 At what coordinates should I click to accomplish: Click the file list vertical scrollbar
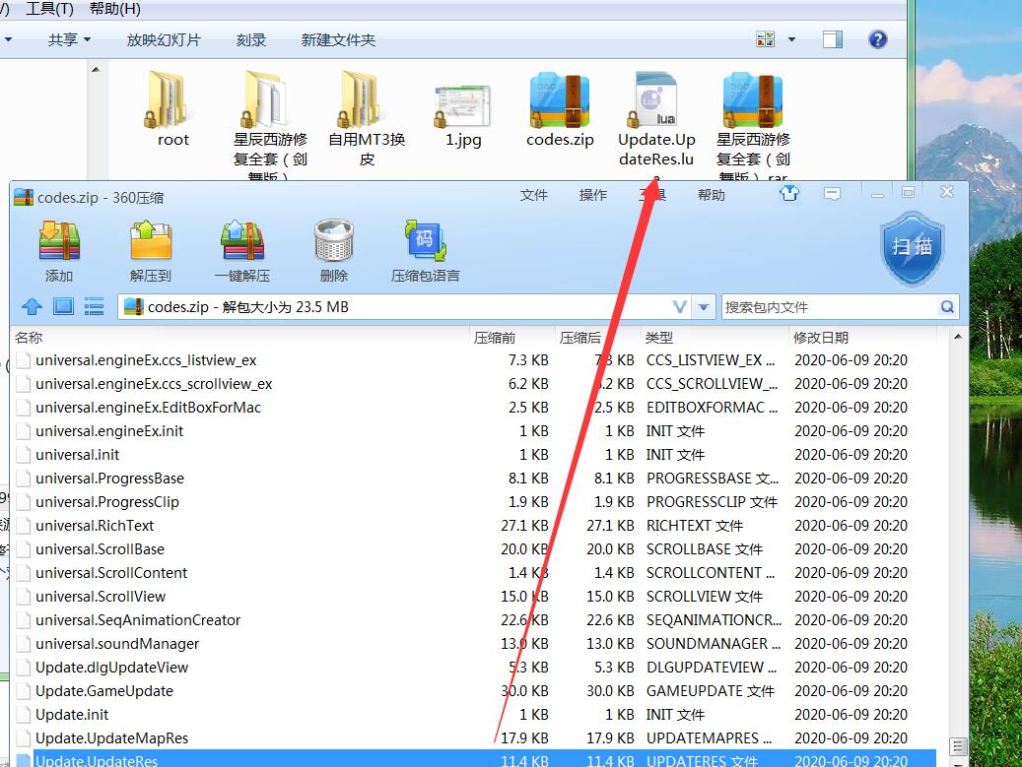[x=954, y=542]
